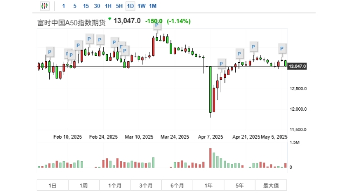Click the May 5, 2025 date label

(274, 137)
